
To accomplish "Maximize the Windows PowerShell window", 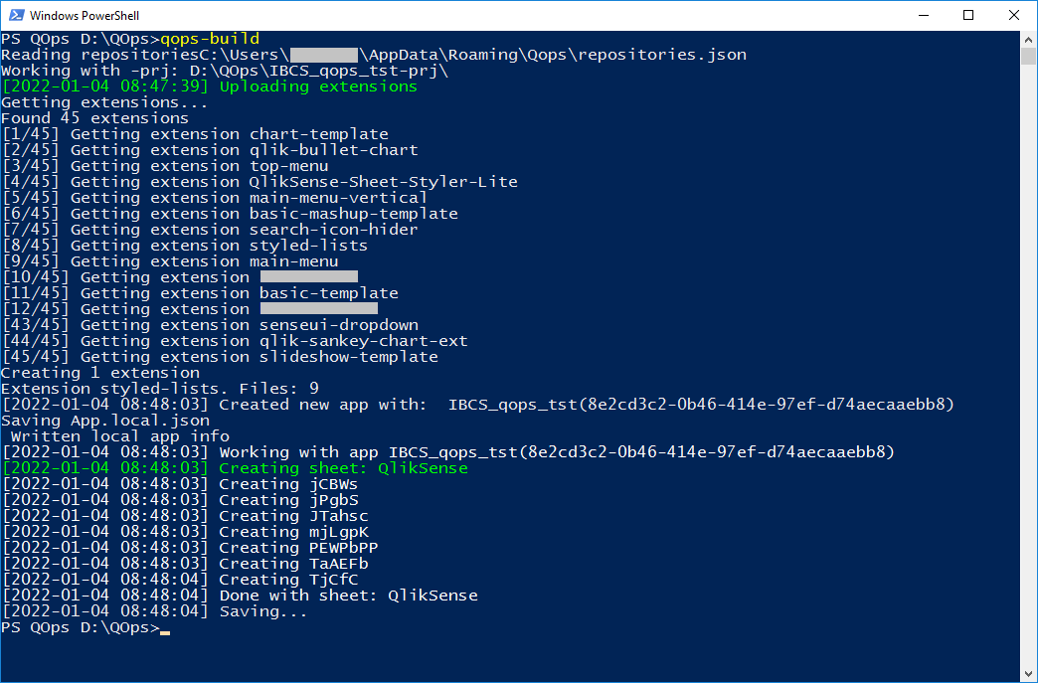I will [967, 15].
